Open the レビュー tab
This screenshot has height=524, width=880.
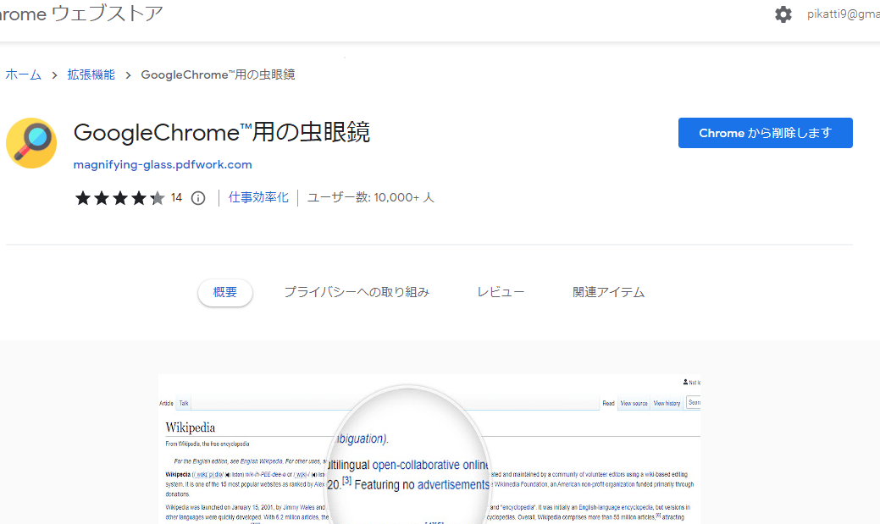pyautogui.click(x=501, y=292)
